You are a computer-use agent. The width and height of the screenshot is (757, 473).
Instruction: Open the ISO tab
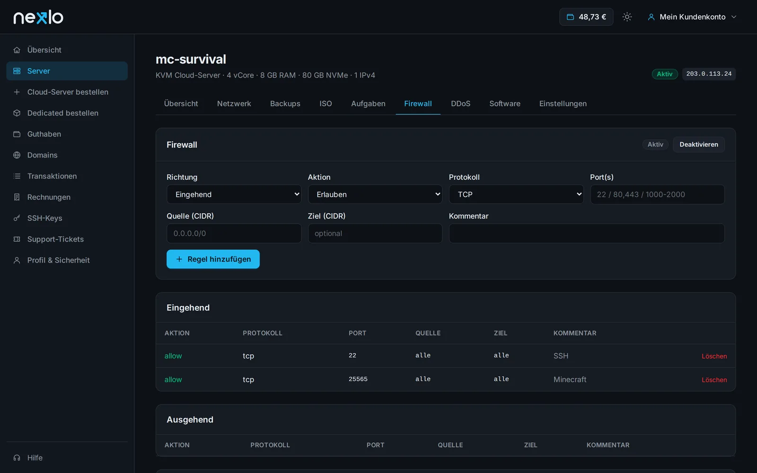coord(326,104)
